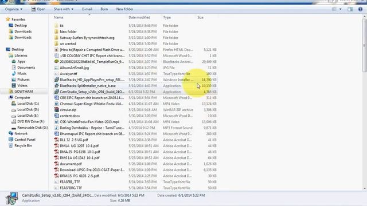Select DLL 32 2-5 UG.pdf icon
This screenshot has width=367, height=206.
click(56, 140)
